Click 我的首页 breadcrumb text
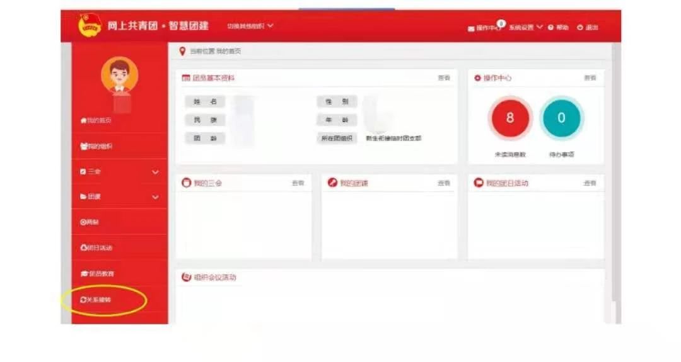 click(x=228, y=51)
